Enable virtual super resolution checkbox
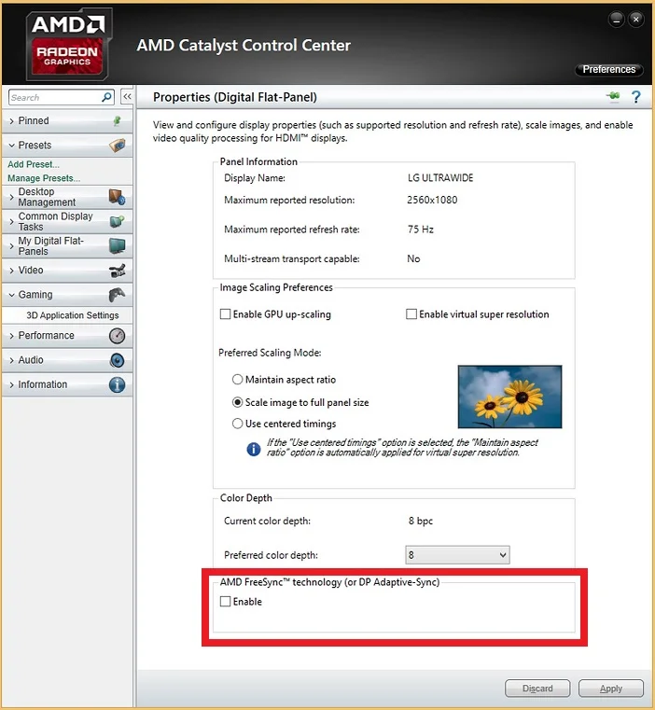Image resolution: width=655 pixels, height=710 pixels. [411, 314]
